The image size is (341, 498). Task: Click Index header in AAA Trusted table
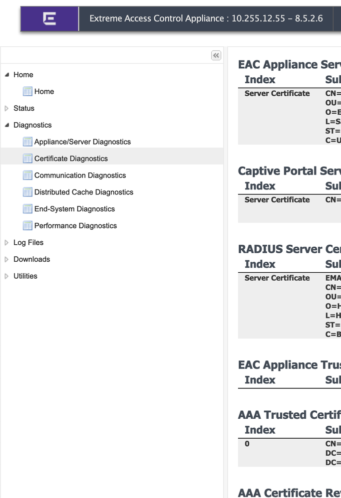pos(260,430)
